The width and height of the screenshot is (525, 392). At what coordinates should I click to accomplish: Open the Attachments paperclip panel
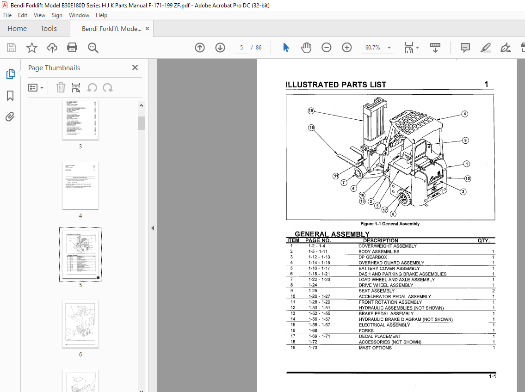click(10, 117)
